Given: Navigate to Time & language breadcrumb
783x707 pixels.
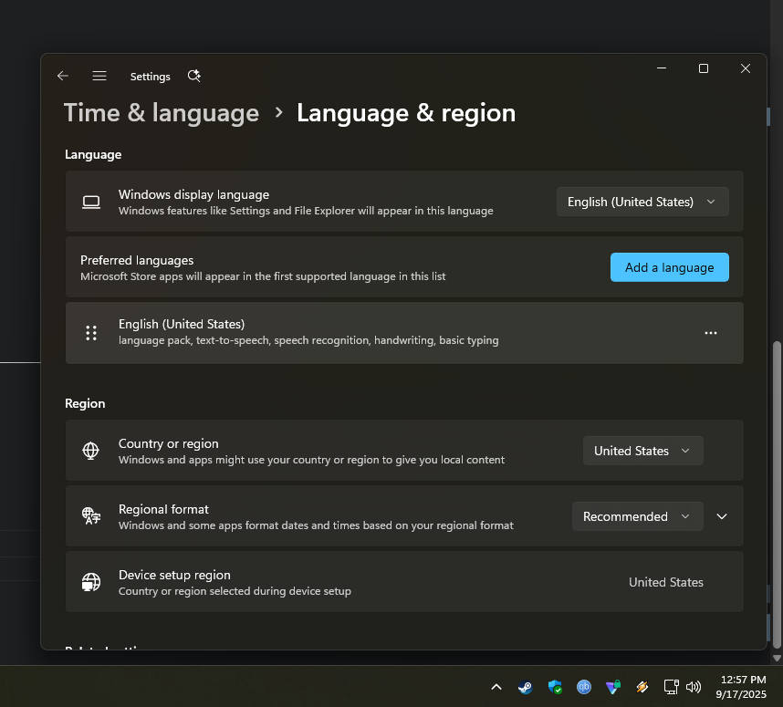Looking at the screenshot, I should pos(162,113).
